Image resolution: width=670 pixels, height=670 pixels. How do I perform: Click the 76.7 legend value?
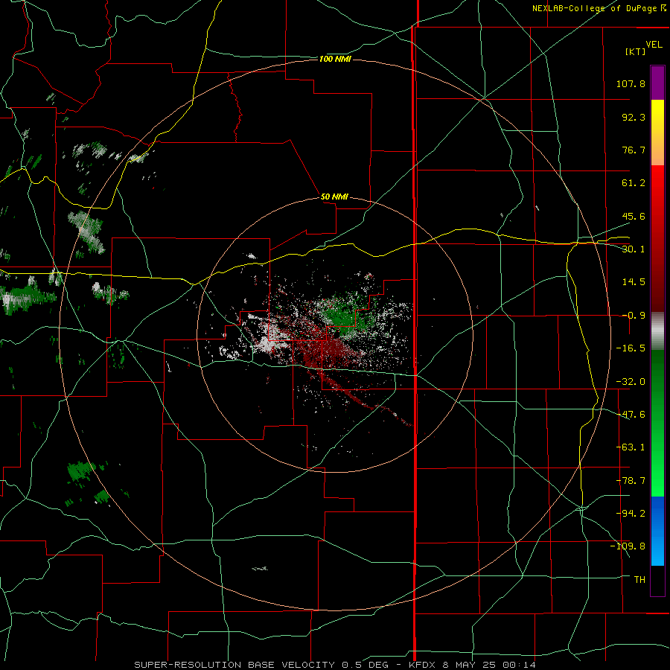[x=634, y=150]
